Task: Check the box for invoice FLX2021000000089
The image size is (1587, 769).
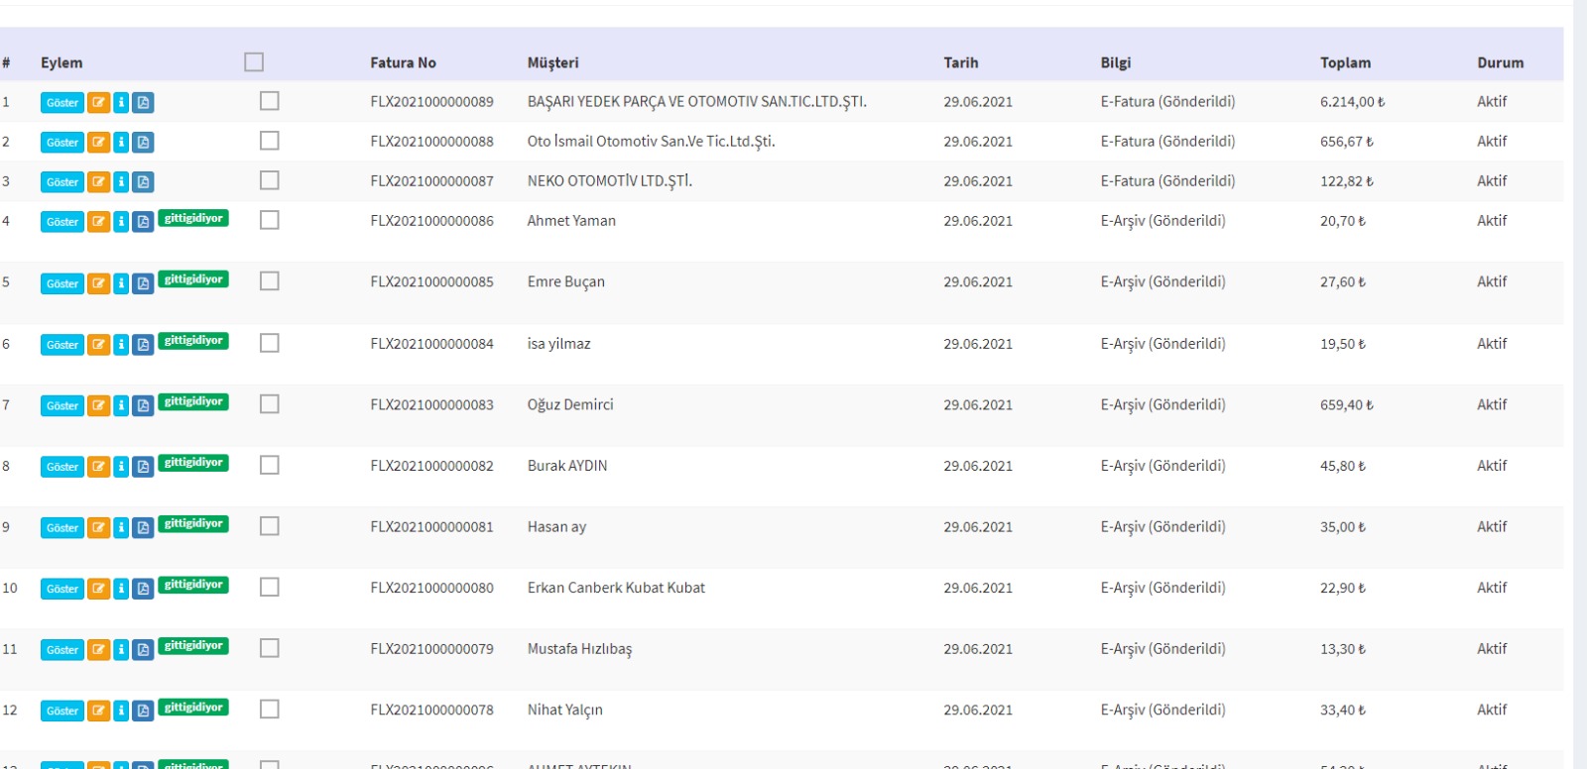Action: pyautogui.click(x=269, y=101)
